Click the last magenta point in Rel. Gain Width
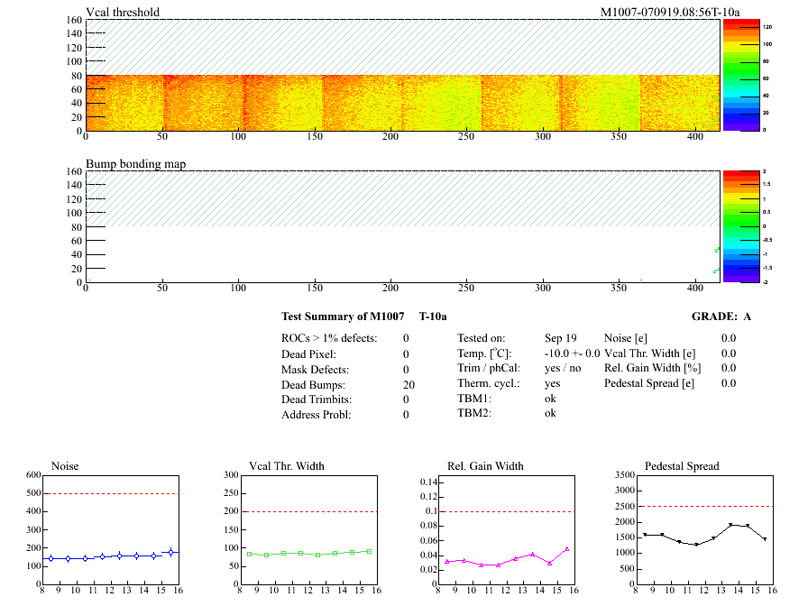Viewport: 808px width, 606px height. pyautogui.click(x=566, y=548)
